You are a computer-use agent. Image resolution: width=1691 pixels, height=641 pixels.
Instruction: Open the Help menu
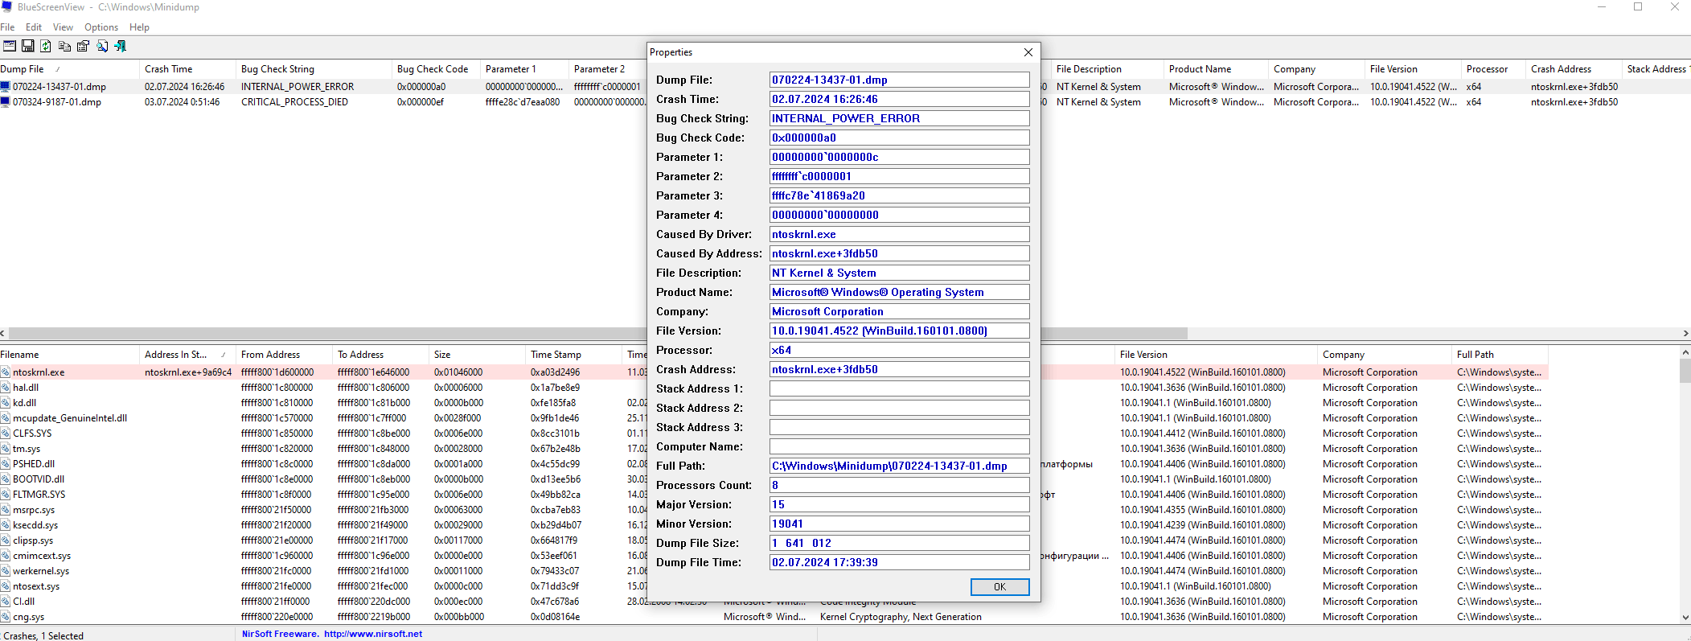139,27
